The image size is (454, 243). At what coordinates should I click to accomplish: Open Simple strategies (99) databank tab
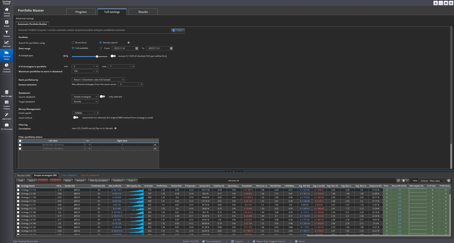tap(45, 175)
